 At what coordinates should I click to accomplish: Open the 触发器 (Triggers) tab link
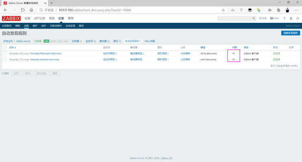[103, 41]
